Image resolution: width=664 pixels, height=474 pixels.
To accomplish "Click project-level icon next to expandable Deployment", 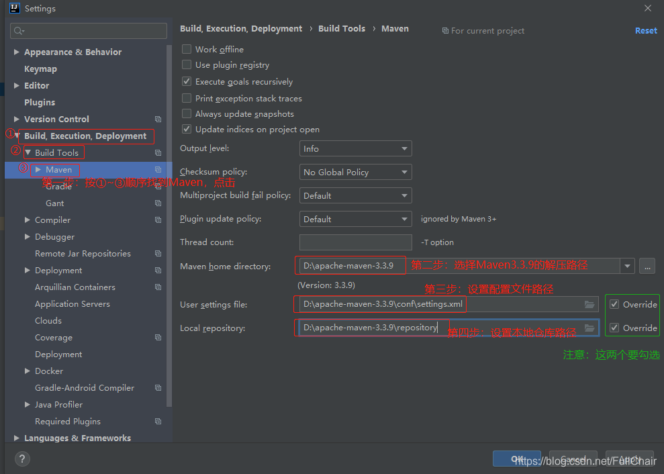I will (x=158, y=271).
